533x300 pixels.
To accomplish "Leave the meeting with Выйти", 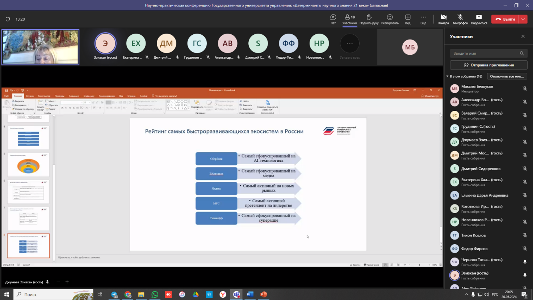I will coord(505,19).
